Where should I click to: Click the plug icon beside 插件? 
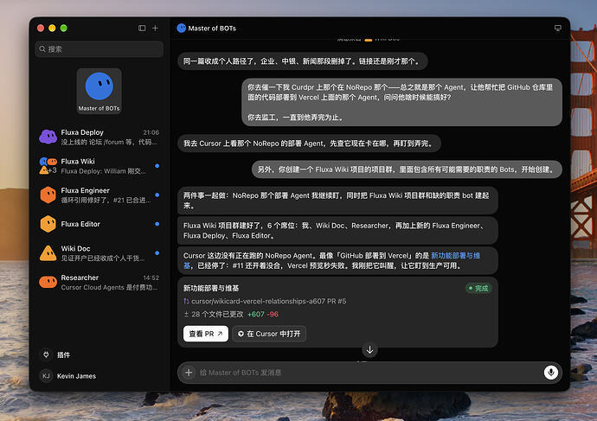(46, 354)
